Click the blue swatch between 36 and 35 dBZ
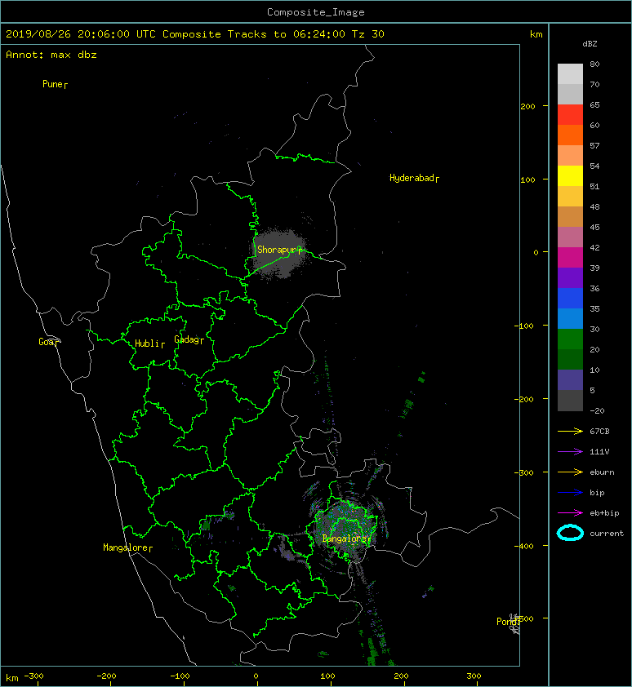This screenshot has width=632, height=687. coord(570,299)
